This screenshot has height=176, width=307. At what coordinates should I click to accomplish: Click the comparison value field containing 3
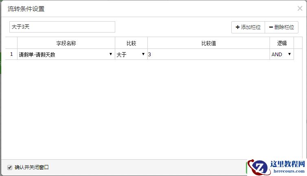tap(208, 54)
